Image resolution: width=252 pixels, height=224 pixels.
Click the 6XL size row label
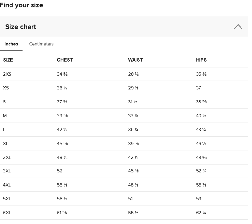(7, 213)
